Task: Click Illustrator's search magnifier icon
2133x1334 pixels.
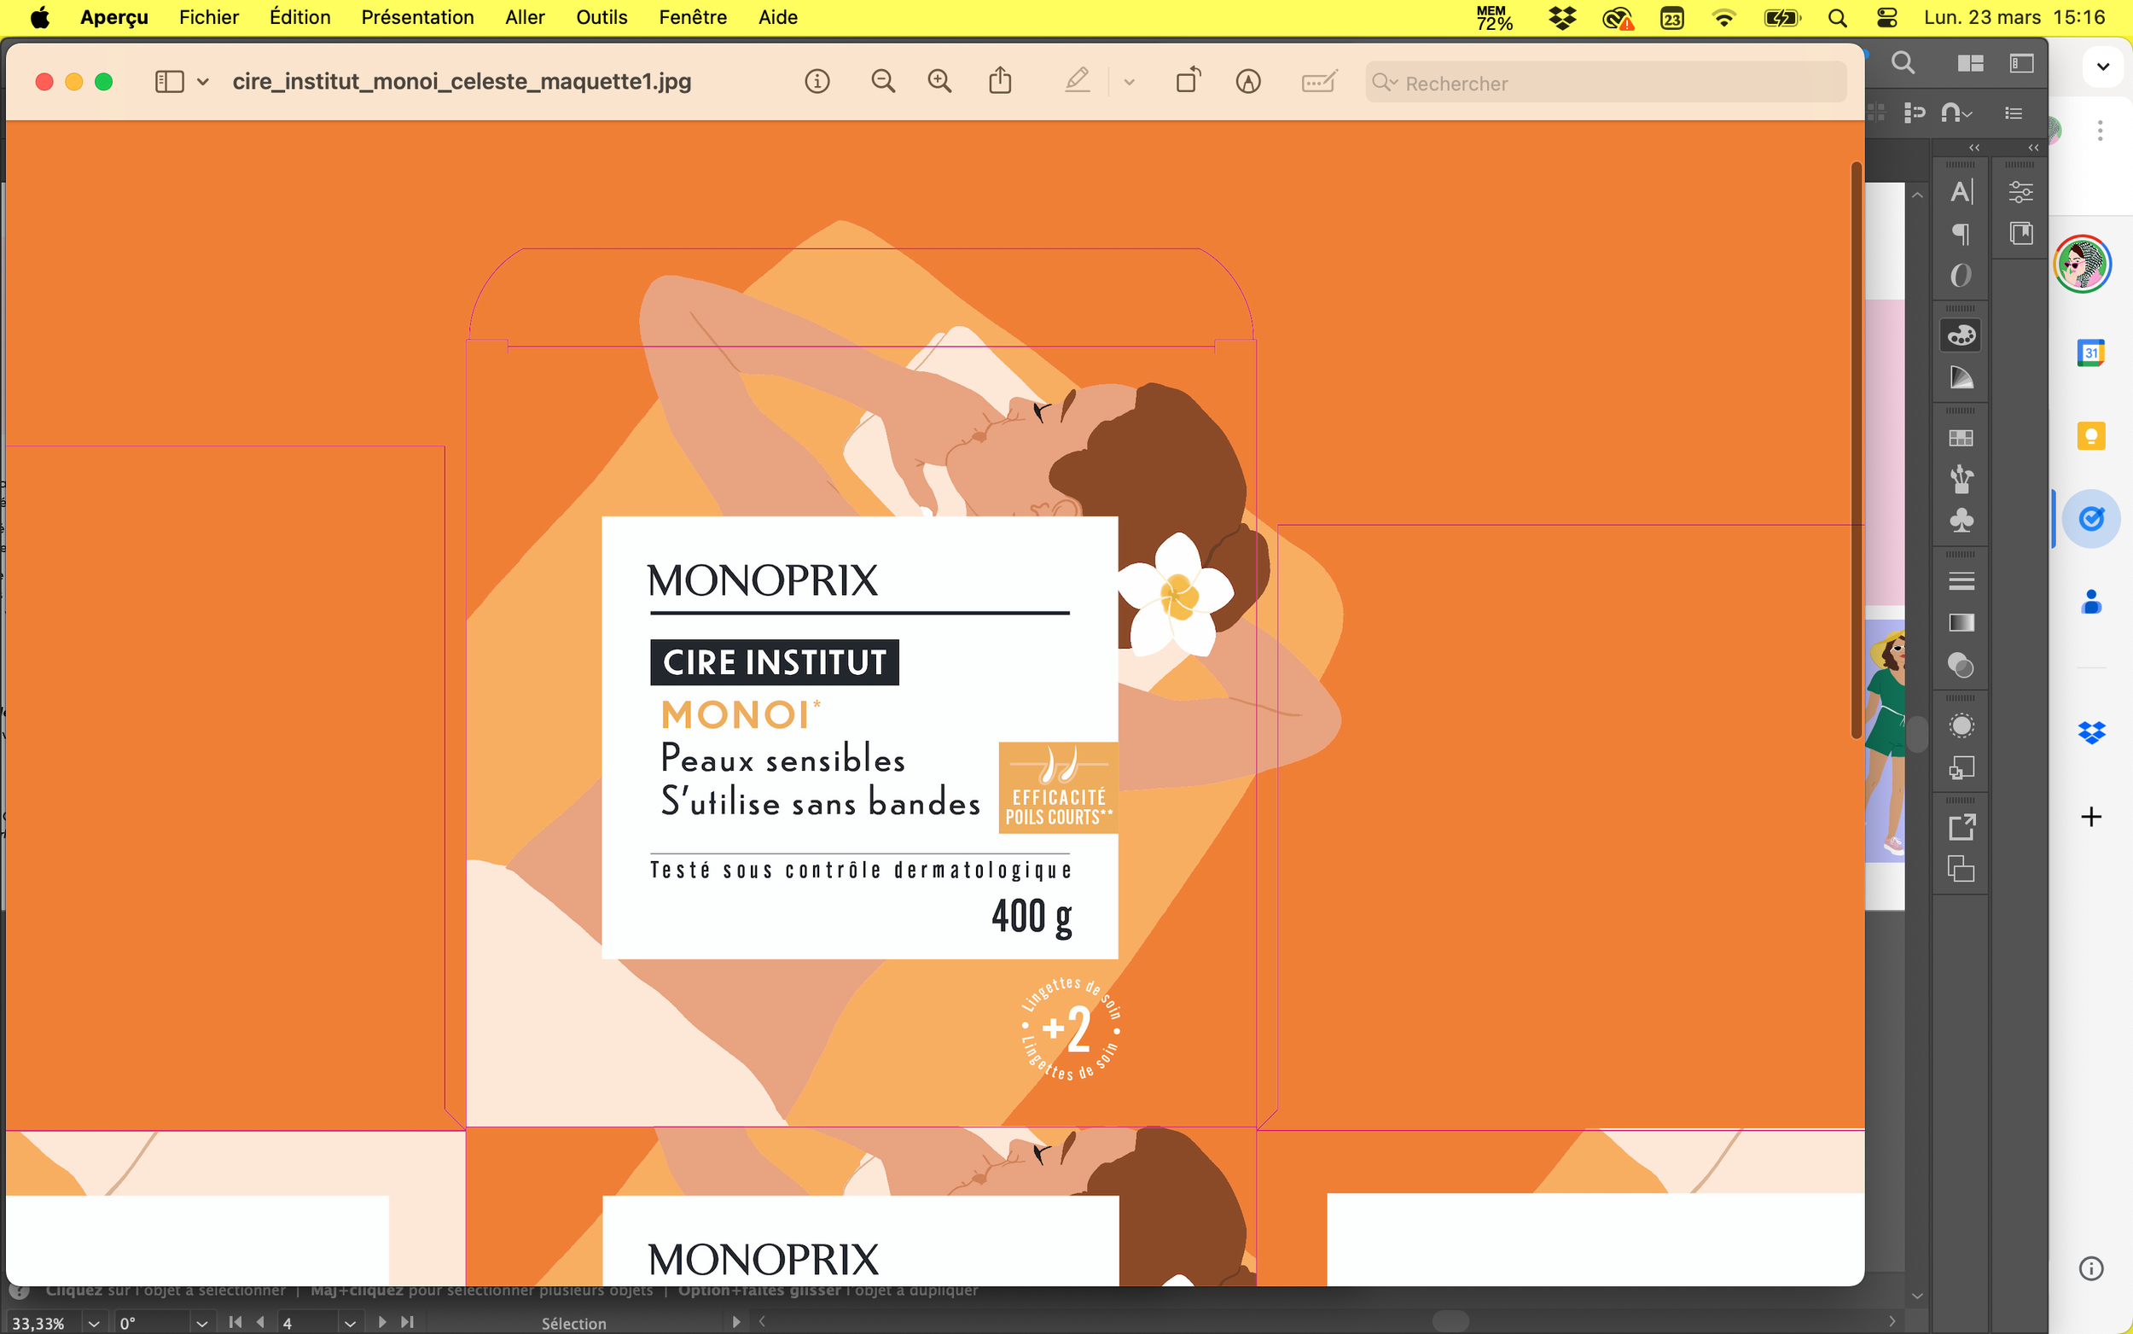Action: click(x=1903, y=62)
